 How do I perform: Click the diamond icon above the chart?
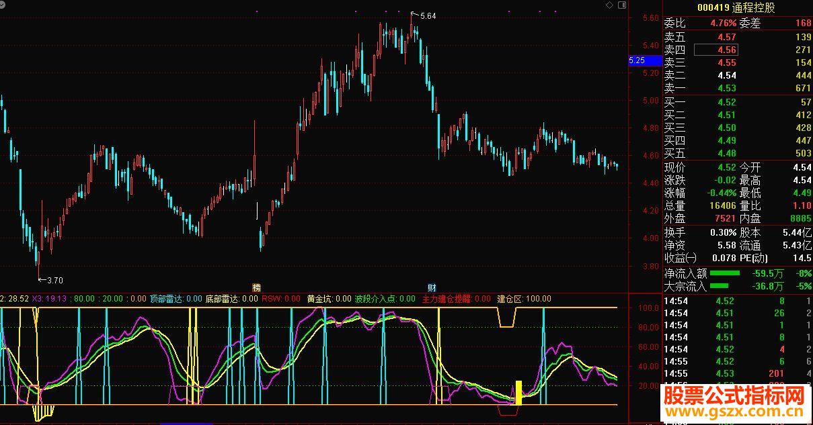tap(609, 5)
